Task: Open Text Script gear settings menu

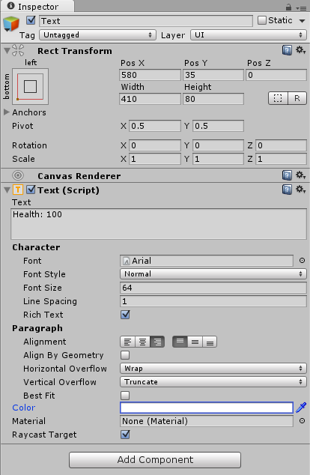Action: coord(300,190)
